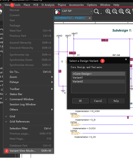Image resolution: width=133 pixels, height=158 pixels.
Task: Open the Help menu
Action: (x=116, y=5)
